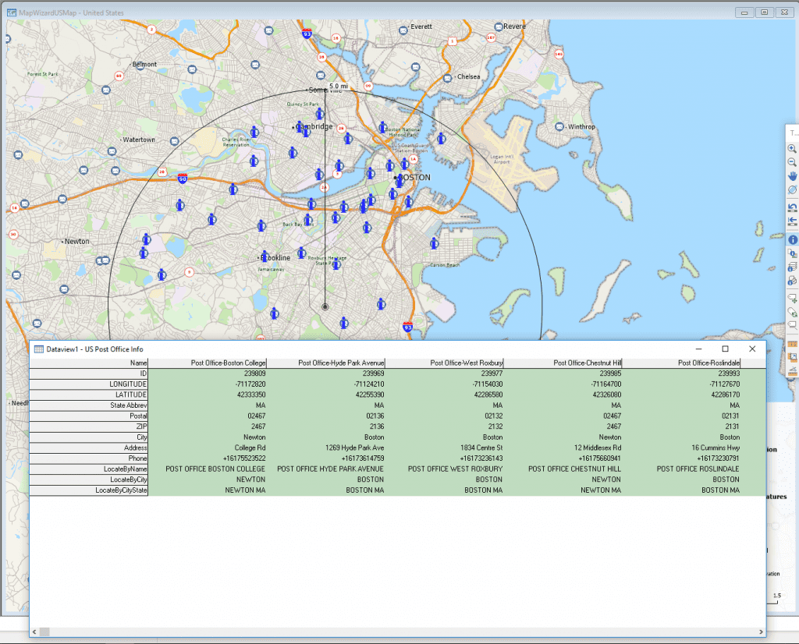Select the Zoom Out tool
The image size is (799, 644).
click(x=793, y=161)
